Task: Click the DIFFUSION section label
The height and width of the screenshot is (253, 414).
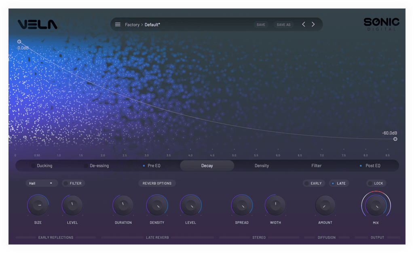Action: click(x=327, y=237)
